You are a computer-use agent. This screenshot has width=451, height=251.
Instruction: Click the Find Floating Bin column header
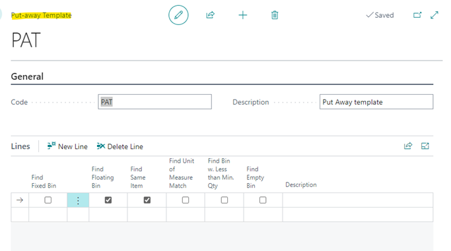[x=103, y=177]
